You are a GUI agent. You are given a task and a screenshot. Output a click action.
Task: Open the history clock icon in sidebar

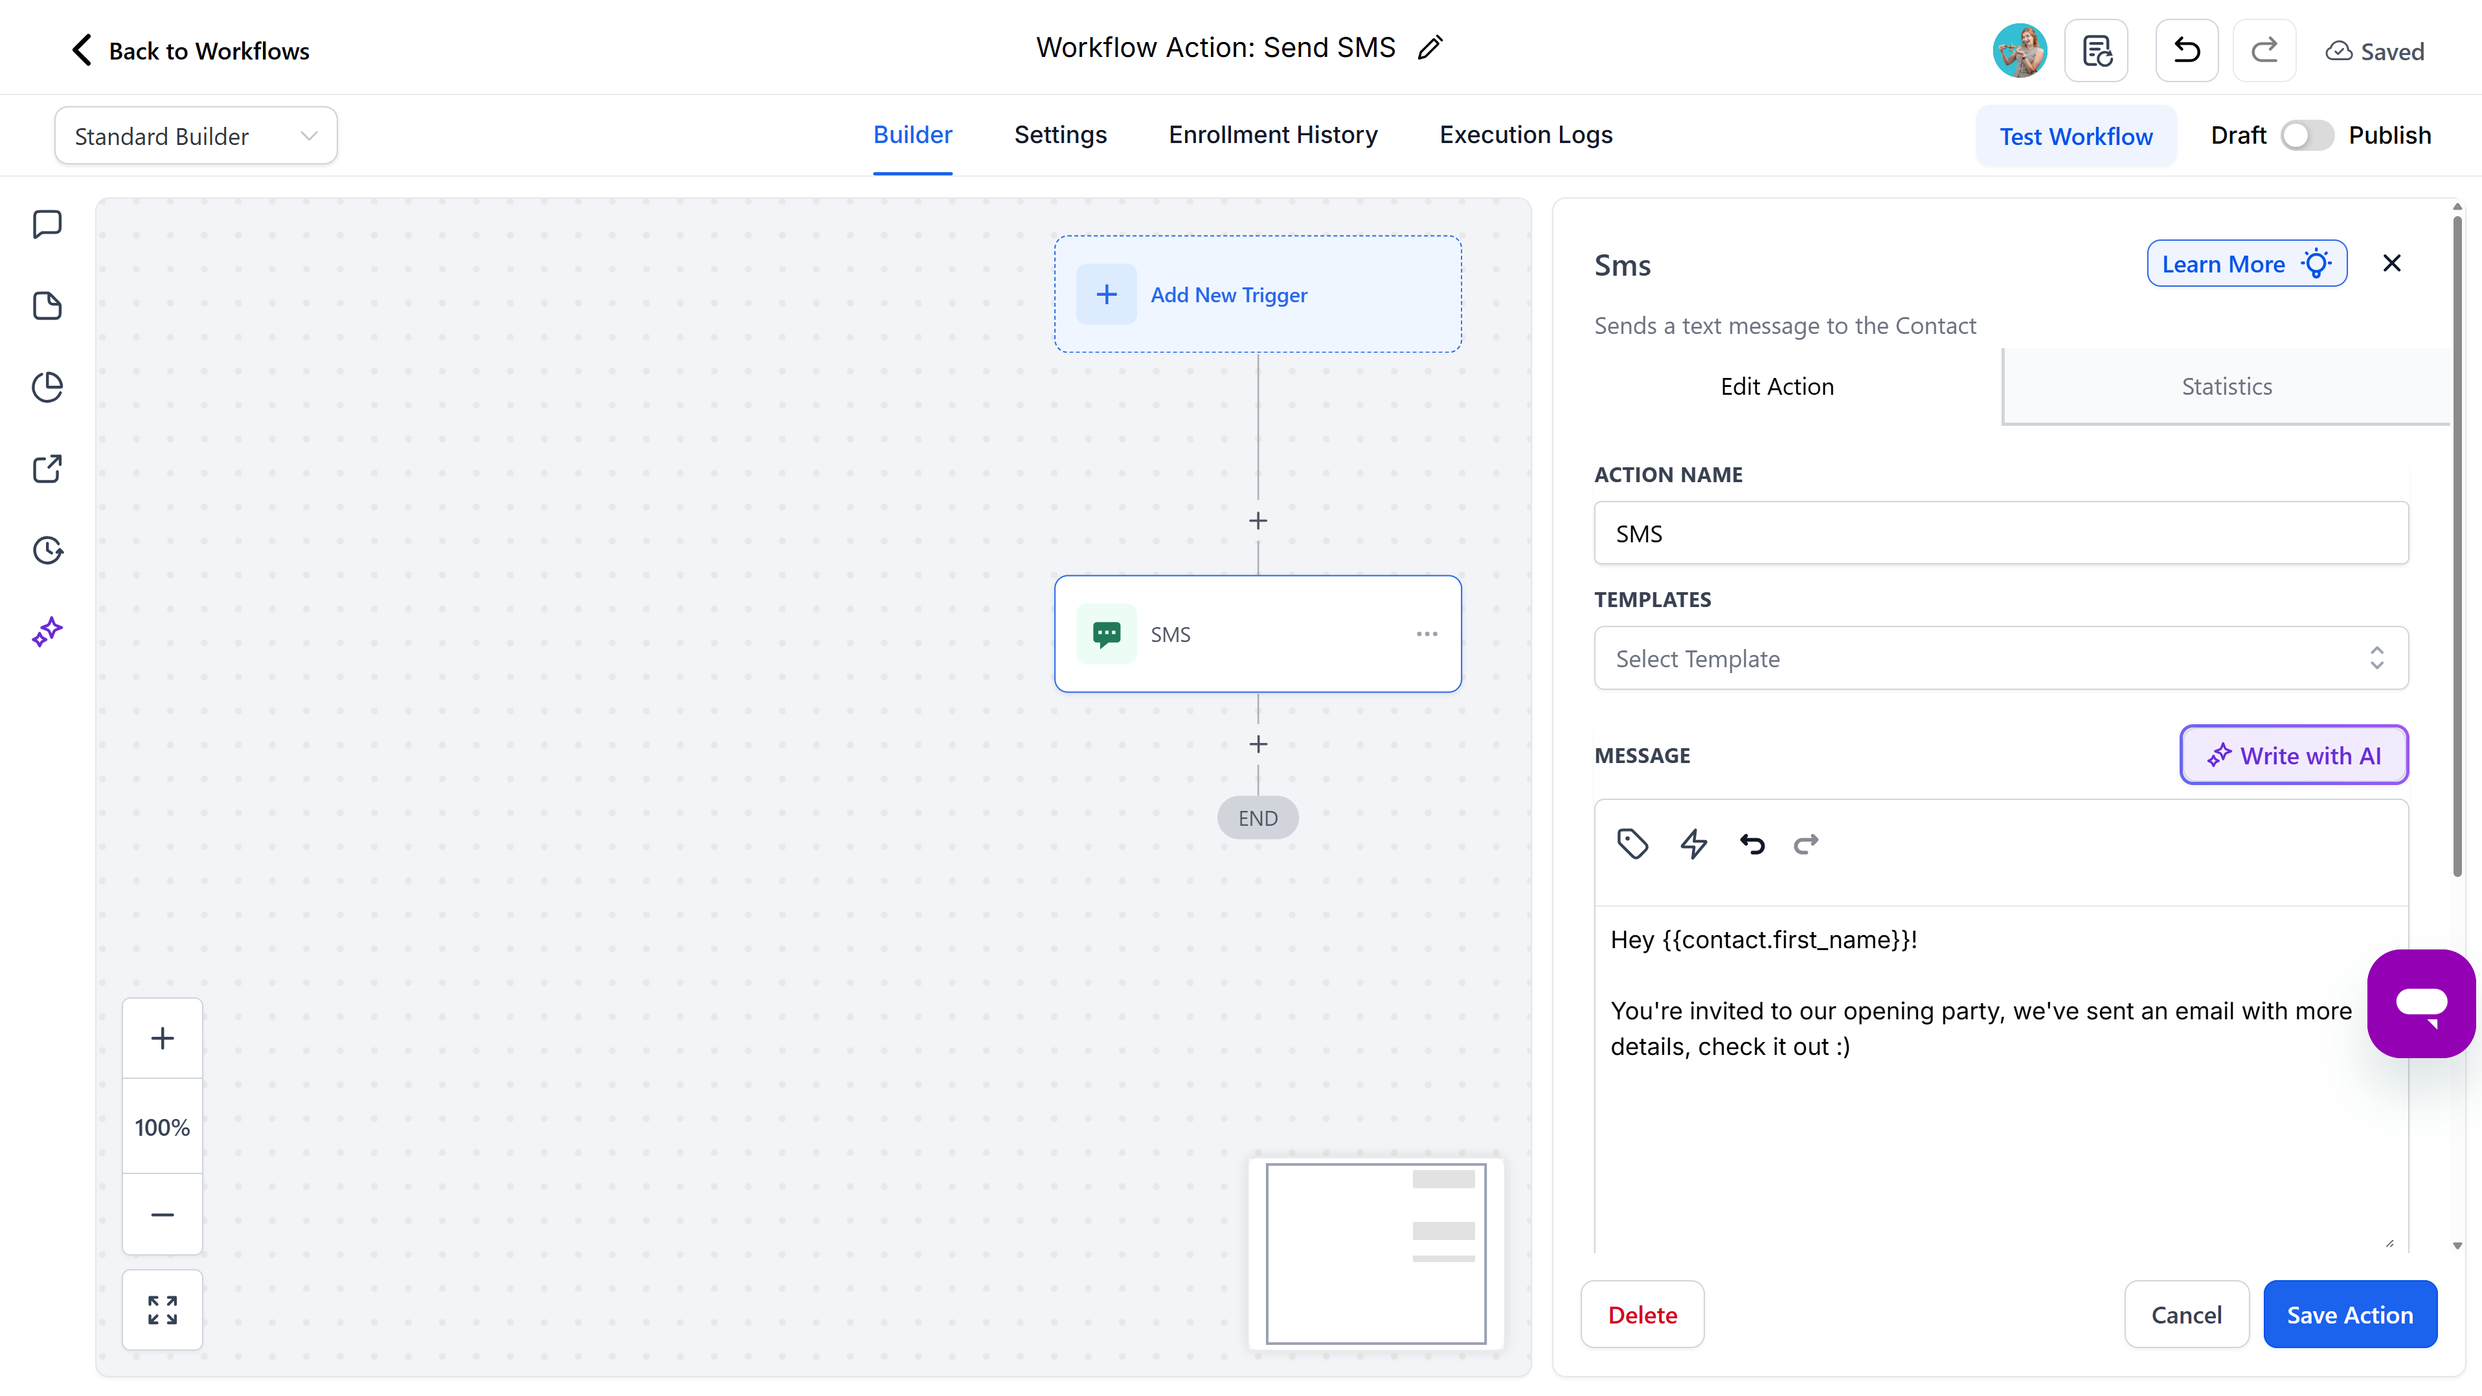coord(47,549)
